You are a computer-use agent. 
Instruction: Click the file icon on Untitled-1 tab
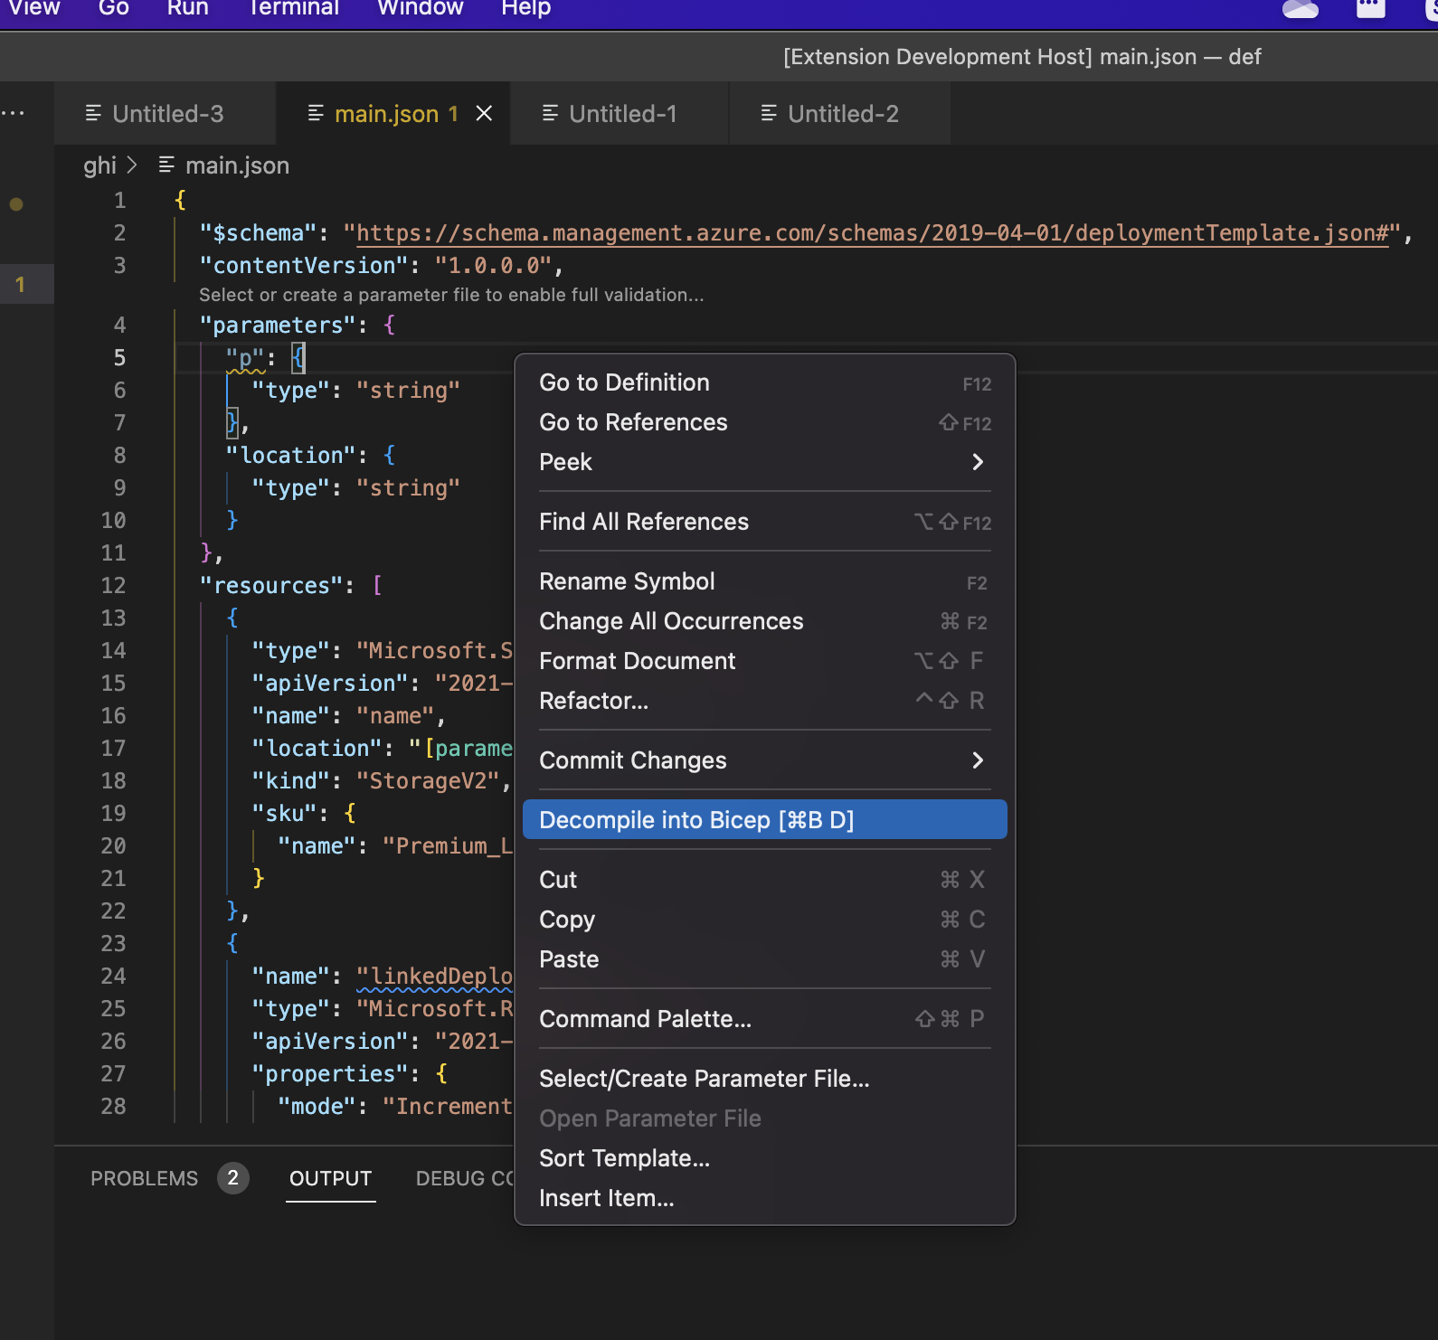coord(550,113)
